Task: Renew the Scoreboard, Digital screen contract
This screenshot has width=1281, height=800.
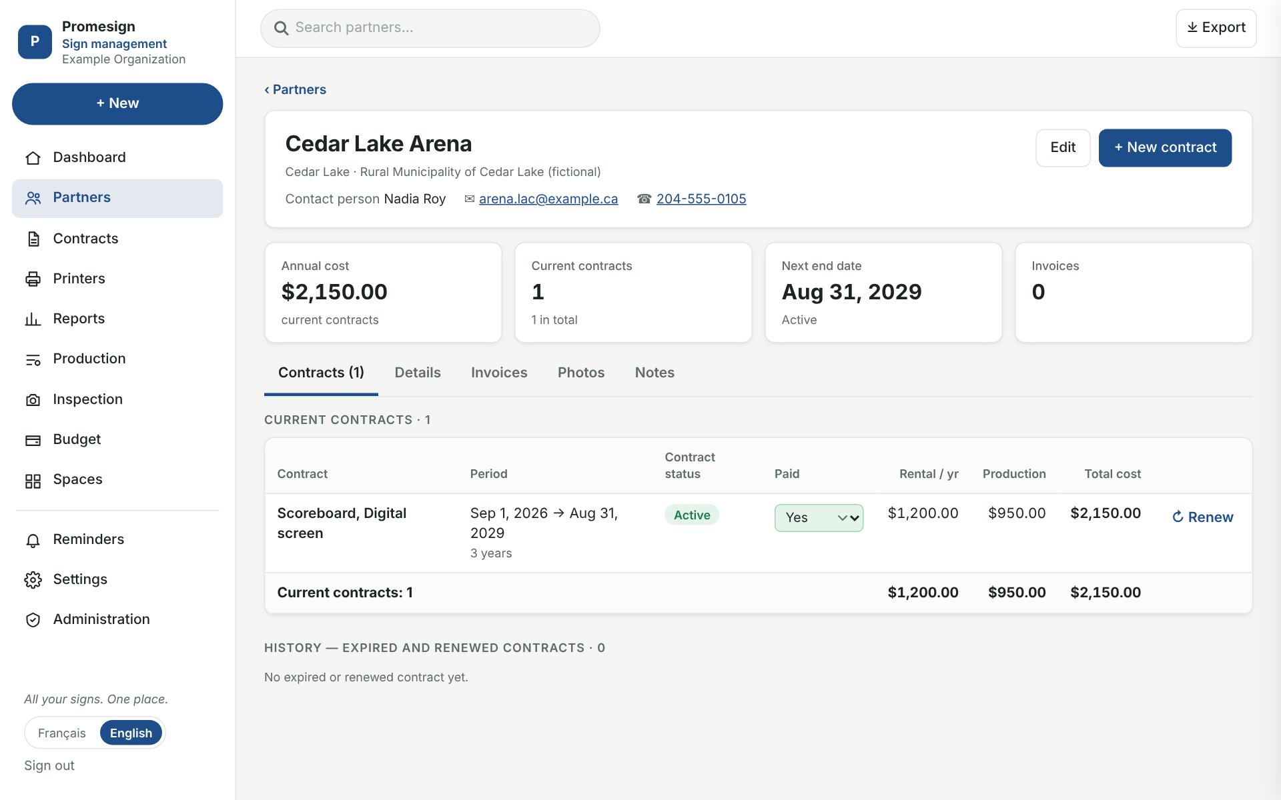Action: pyautogui.click(x=1202, y=517)
